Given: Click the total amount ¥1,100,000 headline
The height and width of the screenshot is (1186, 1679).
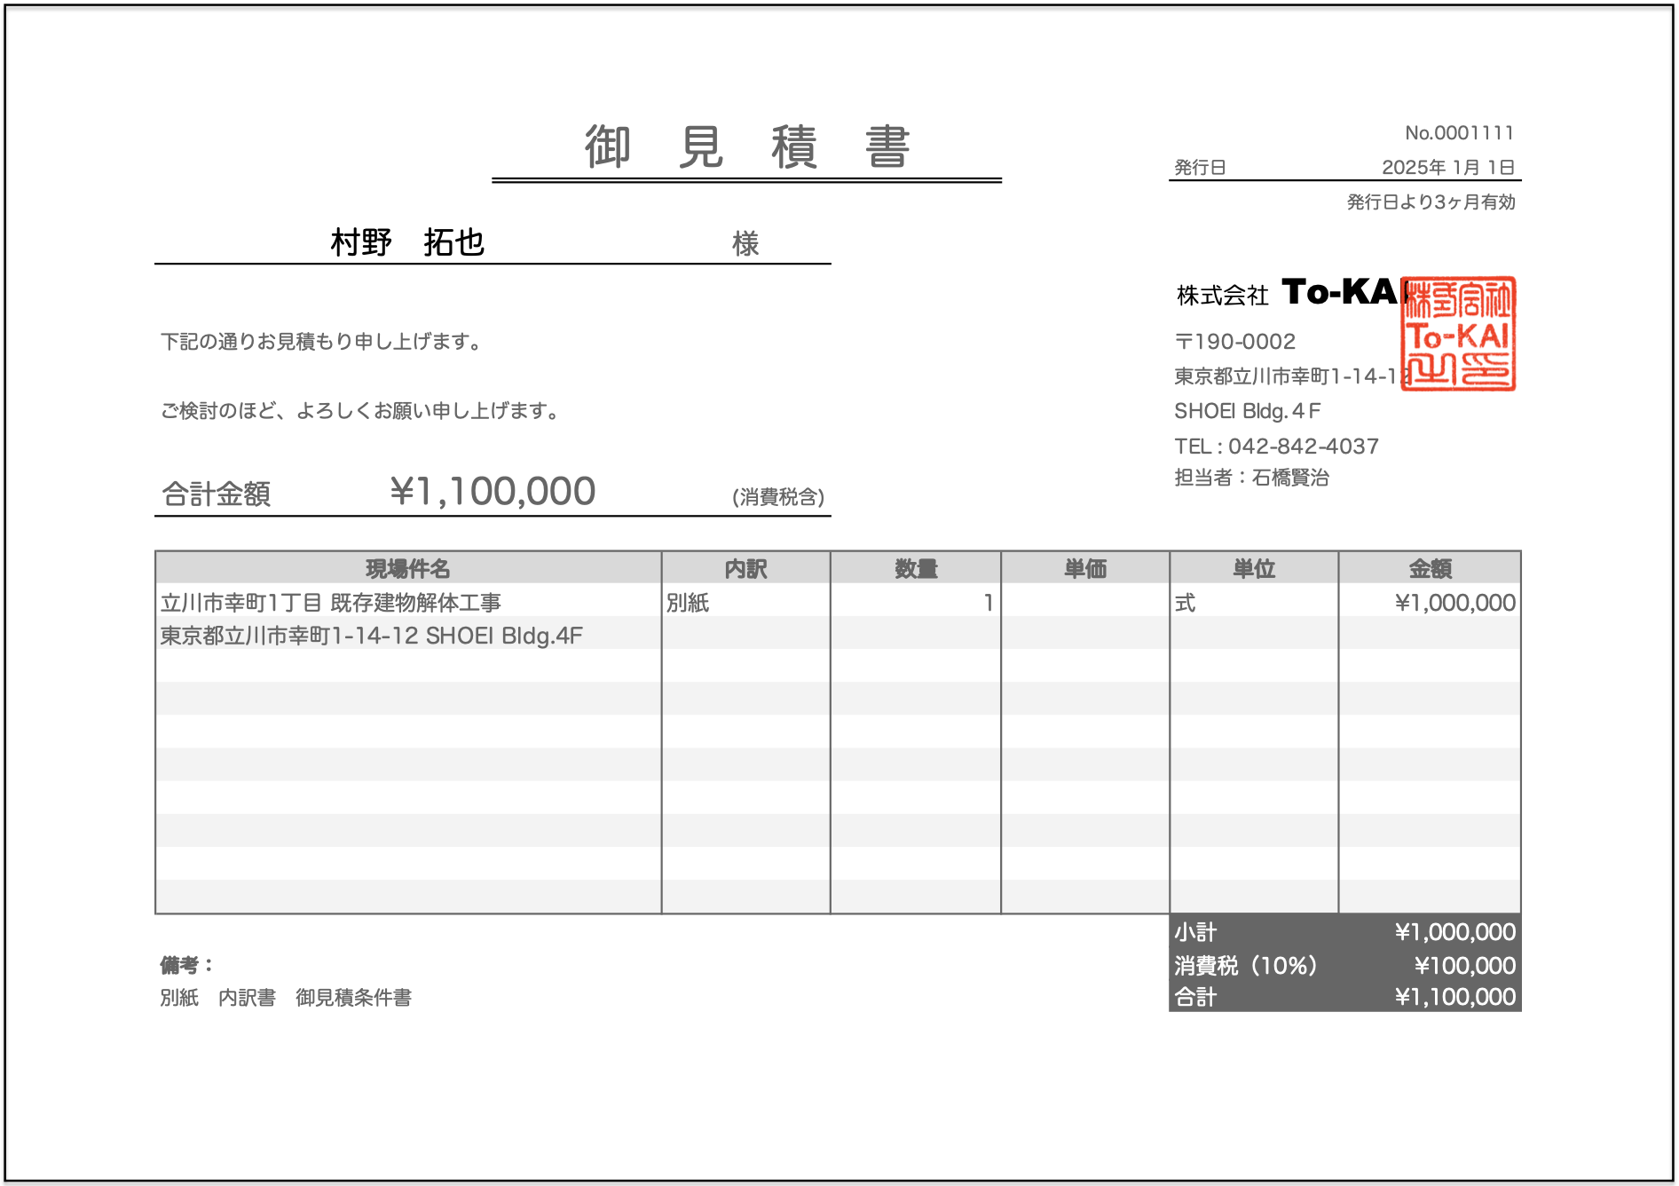Looking at the screenshot, I should [x=493, y=492].
